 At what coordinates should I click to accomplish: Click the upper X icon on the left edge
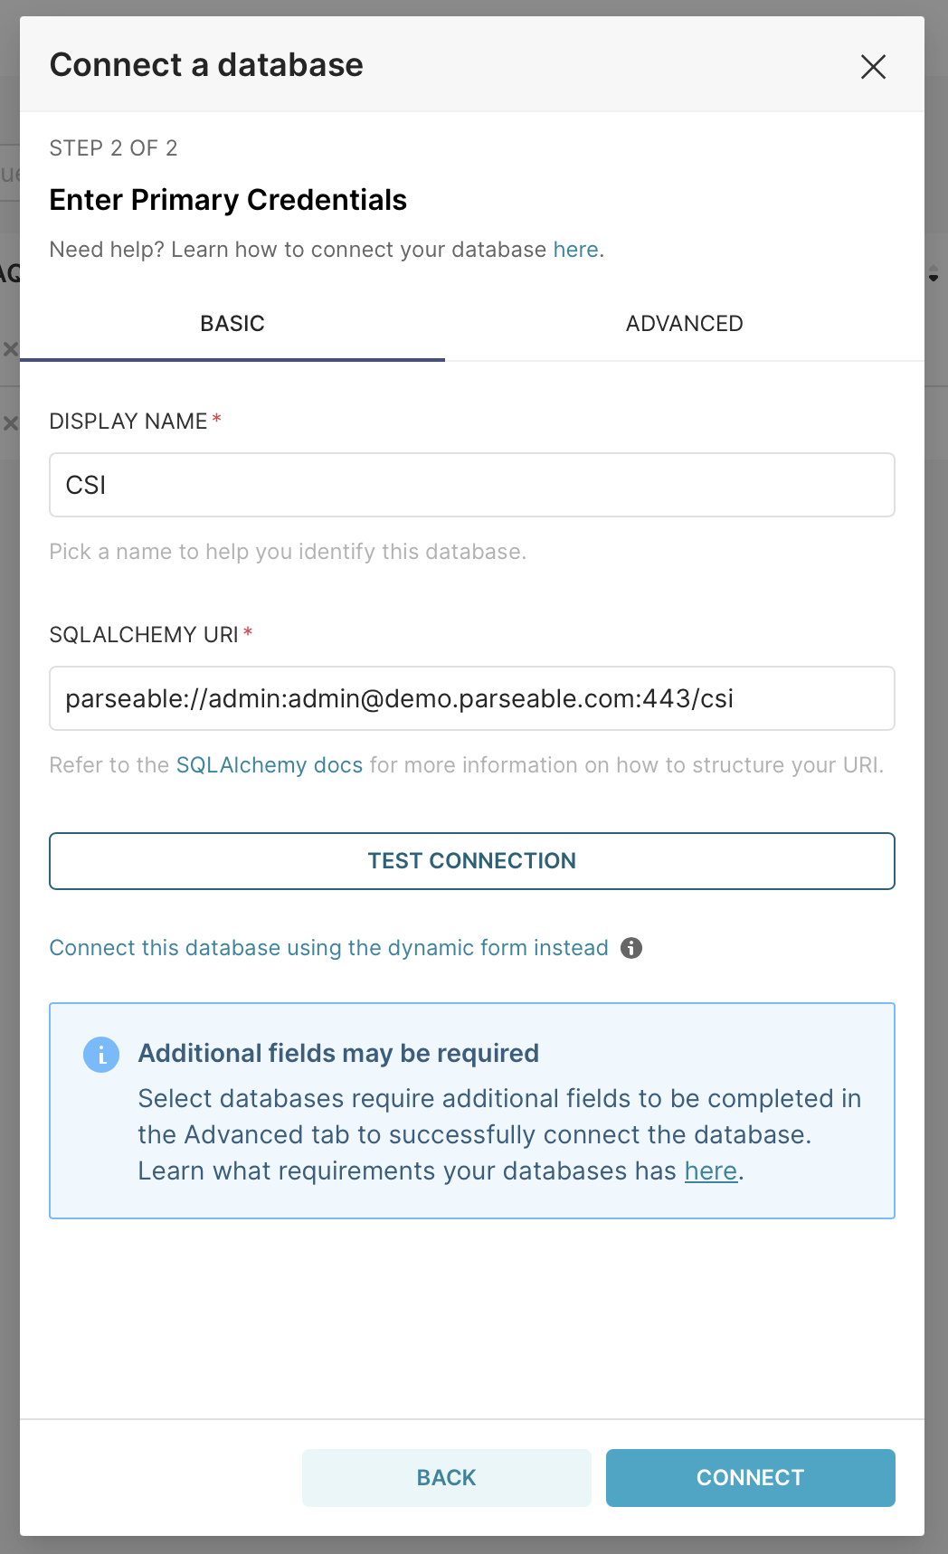click(x=10, y=349)
